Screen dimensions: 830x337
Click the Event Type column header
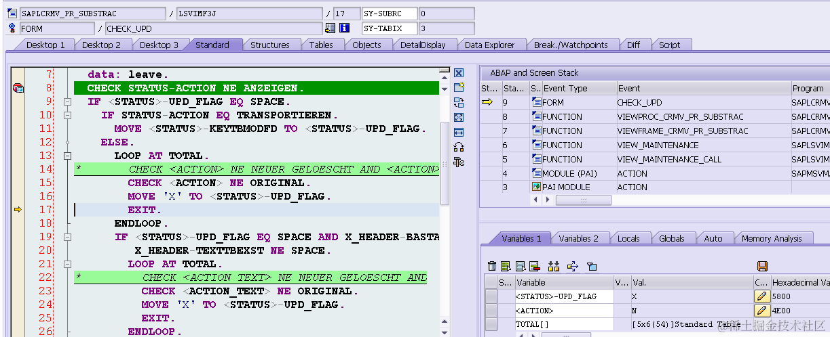coord(579,88)
